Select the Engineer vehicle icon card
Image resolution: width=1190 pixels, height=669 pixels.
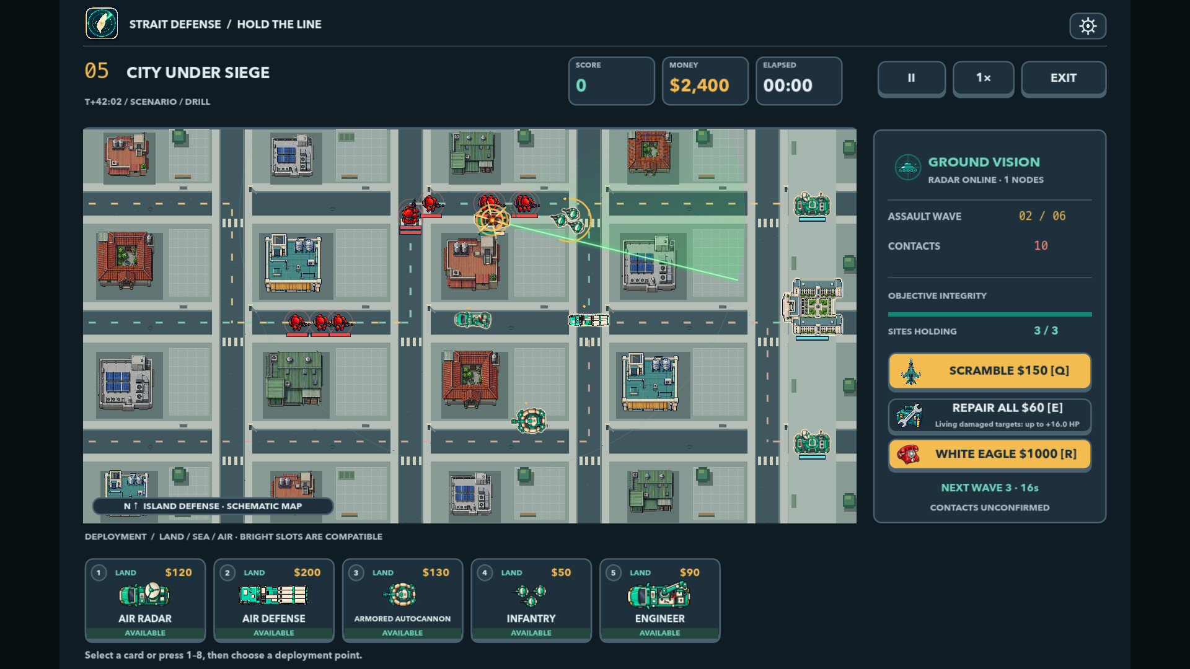tap(659, 595)
